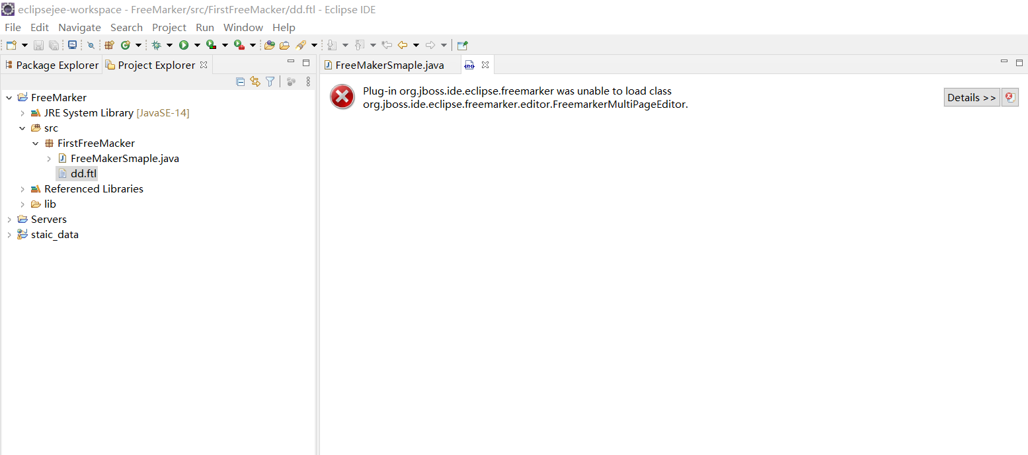Collapse the FirstFreeMacker package node
1028x455 pixels.
point(35,144)
